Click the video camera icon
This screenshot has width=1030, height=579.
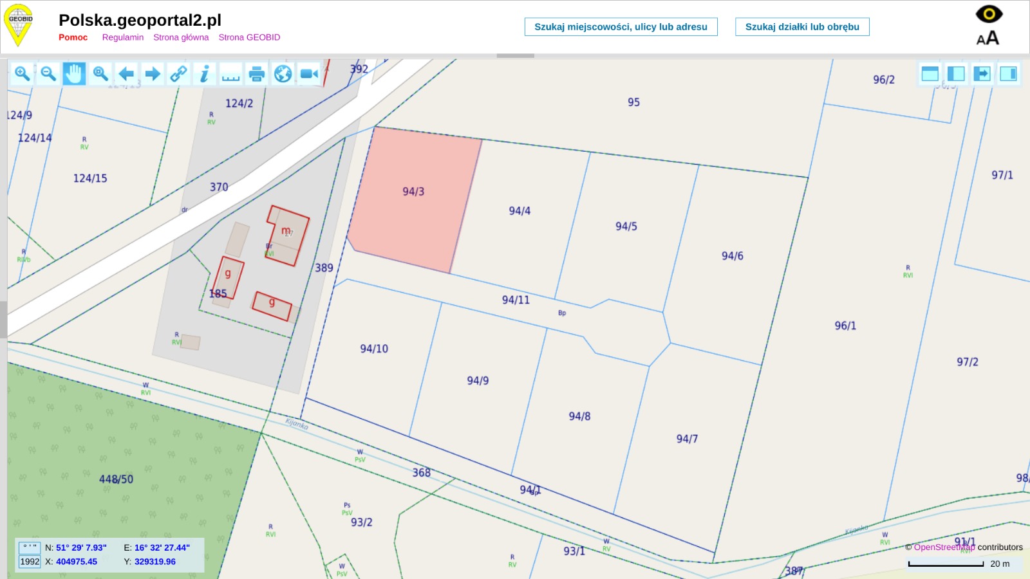(x=309, y=74)
